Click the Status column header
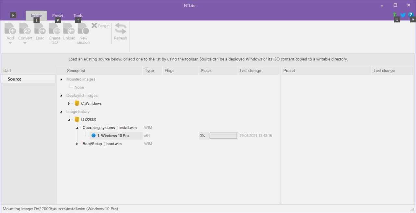The height and width of the screenshot is (213, 416). point(218,71)
